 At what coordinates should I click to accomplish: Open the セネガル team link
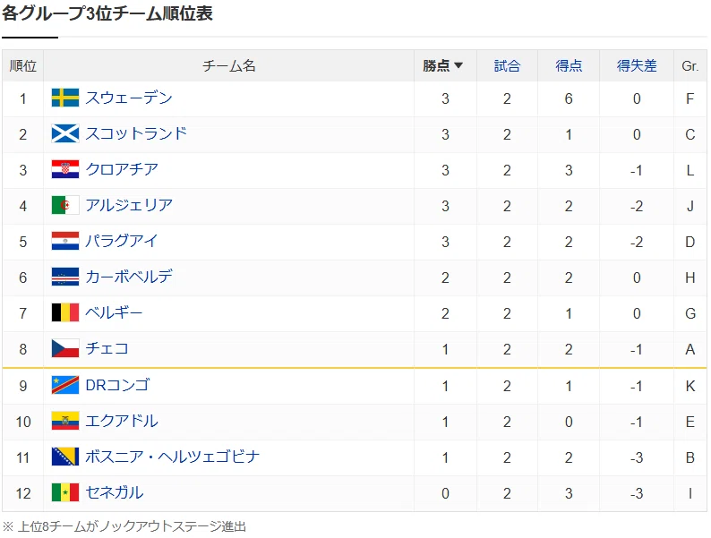(x=115, y=492)
